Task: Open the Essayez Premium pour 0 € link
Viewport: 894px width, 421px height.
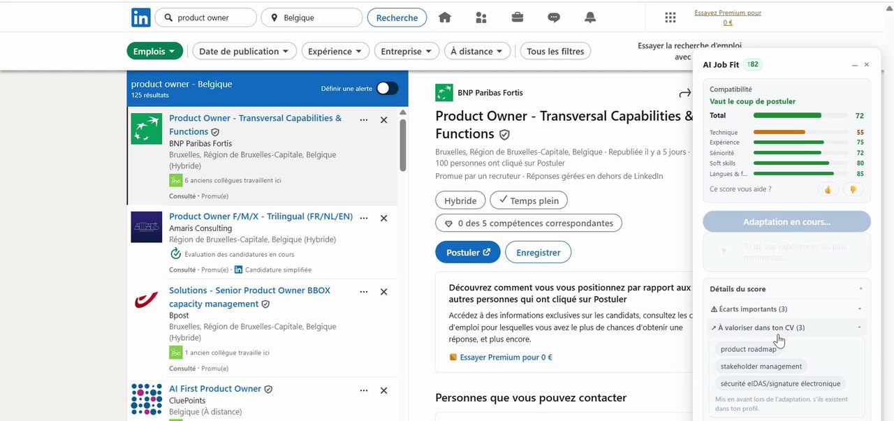Action: click(x=728, y=17)
